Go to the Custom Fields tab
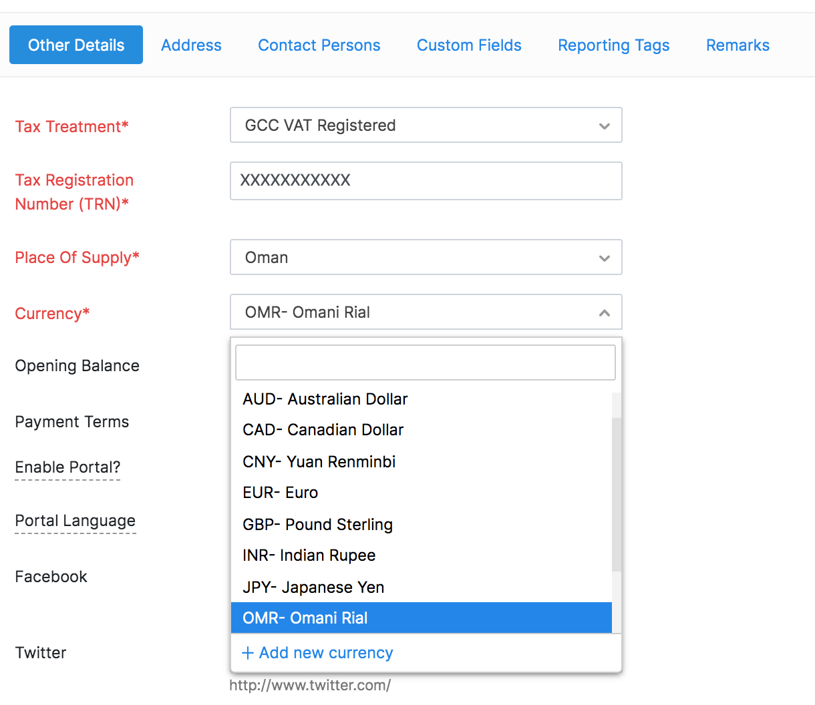815x705 pixels. pyautogui.click(x=469, y=45)
